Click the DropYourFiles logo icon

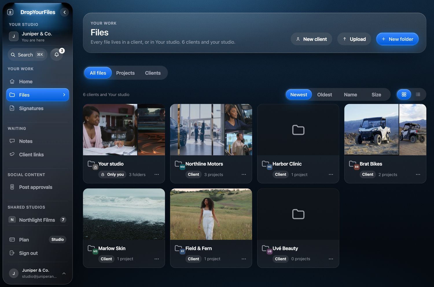pos(10,12)
